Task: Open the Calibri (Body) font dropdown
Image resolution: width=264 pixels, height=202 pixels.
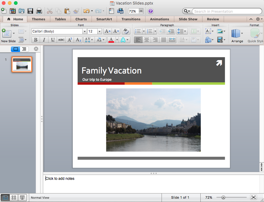Action: coord(85,31)
